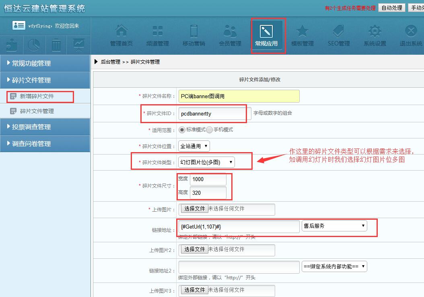424x297 pixels.
Task: Click the trash bin icon in sidebar
Action: (56, 45)
